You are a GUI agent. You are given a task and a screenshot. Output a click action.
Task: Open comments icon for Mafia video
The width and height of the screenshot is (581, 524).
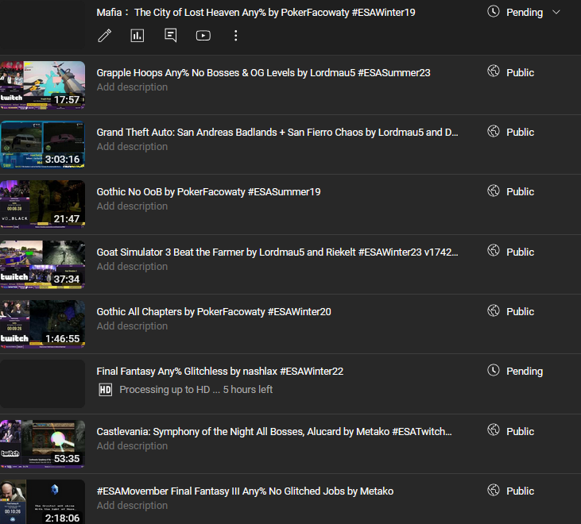point(170,36)
